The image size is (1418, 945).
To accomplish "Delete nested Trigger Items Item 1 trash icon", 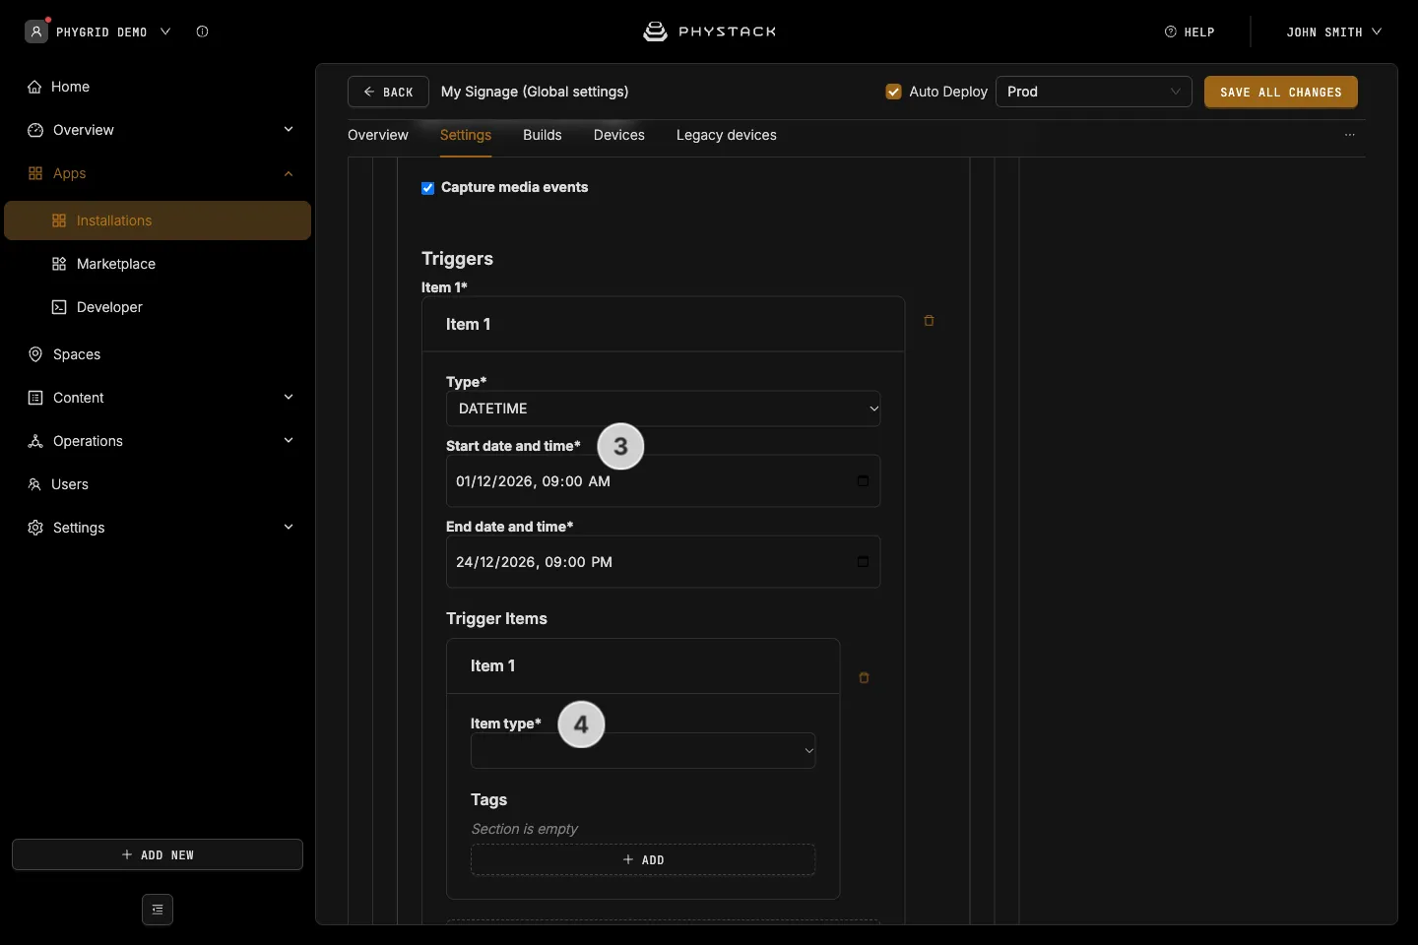I will click(x=864, y=678).
